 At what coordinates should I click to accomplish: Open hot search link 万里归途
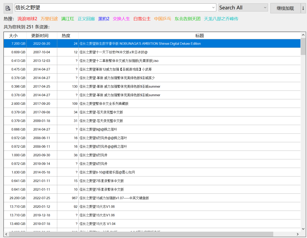point(49,19)
